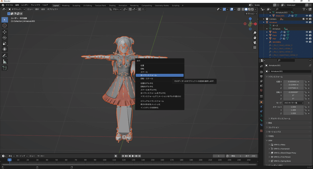The image size is (313, 169).
Task: Open Object properties tab (orange square)
Action: tap(261, 102)
